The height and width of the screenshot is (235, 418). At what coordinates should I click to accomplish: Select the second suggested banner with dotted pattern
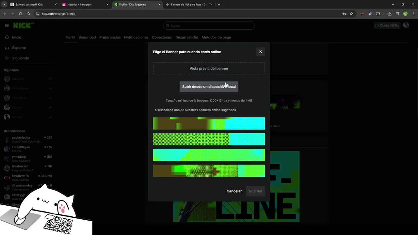209,139
